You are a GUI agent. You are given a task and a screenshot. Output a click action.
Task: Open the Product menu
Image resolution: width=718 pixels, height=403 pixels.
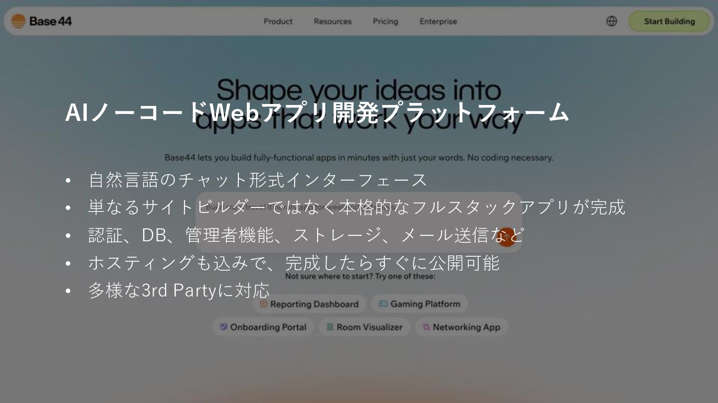pyautogui.click(x=278, y=21)
